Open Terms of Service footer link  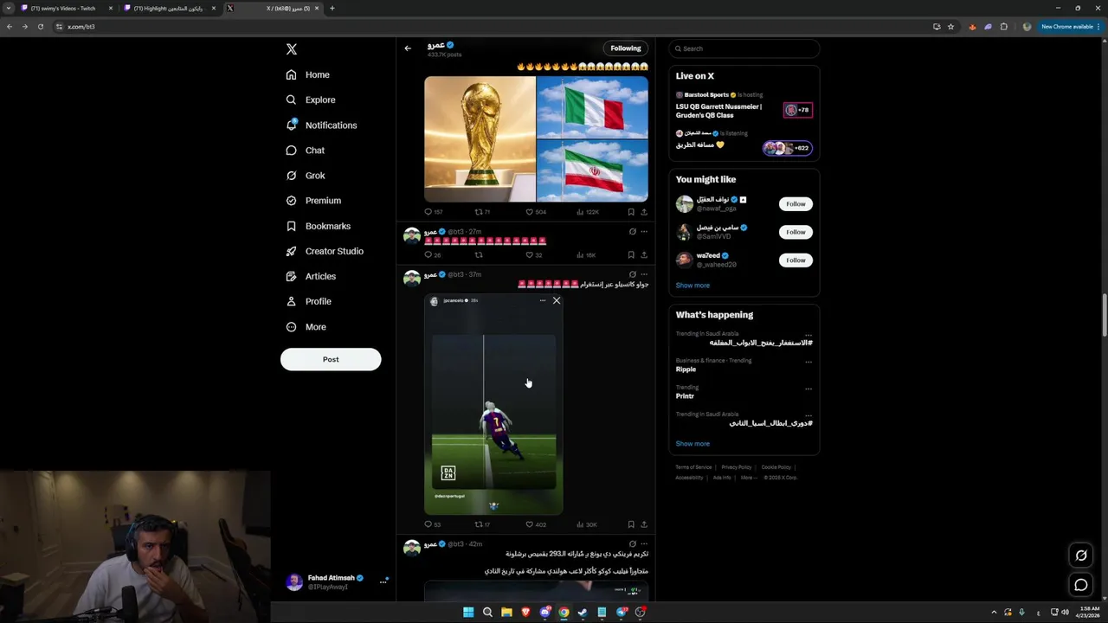(693, 467)
